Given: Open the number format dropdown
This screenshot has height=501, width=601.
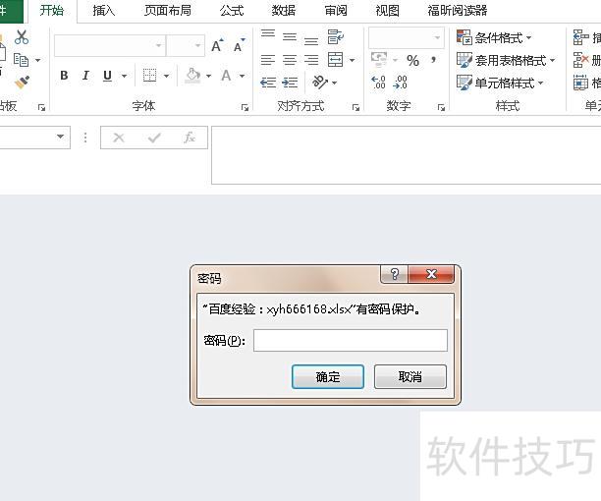Looking at the screenshot, I should pyautogui.click(x=437, y=37).
